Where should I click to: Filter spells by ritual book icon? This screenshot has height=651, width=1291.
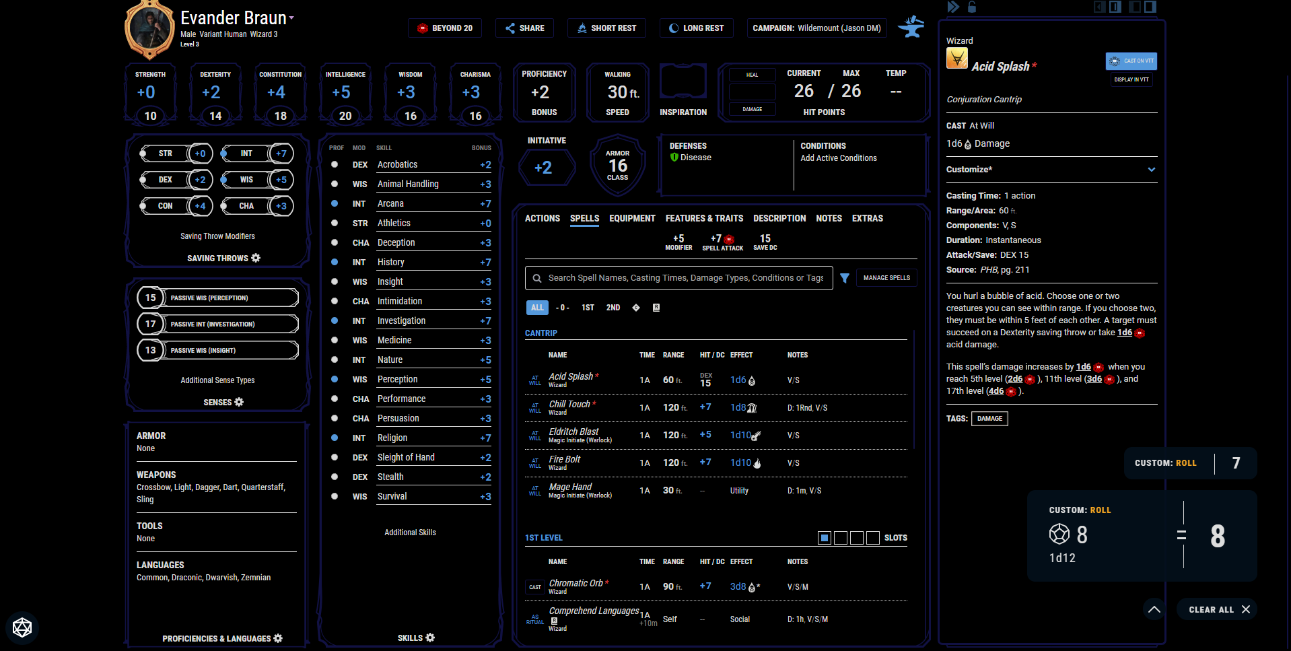pyautogui.click(x=656, y=308)
